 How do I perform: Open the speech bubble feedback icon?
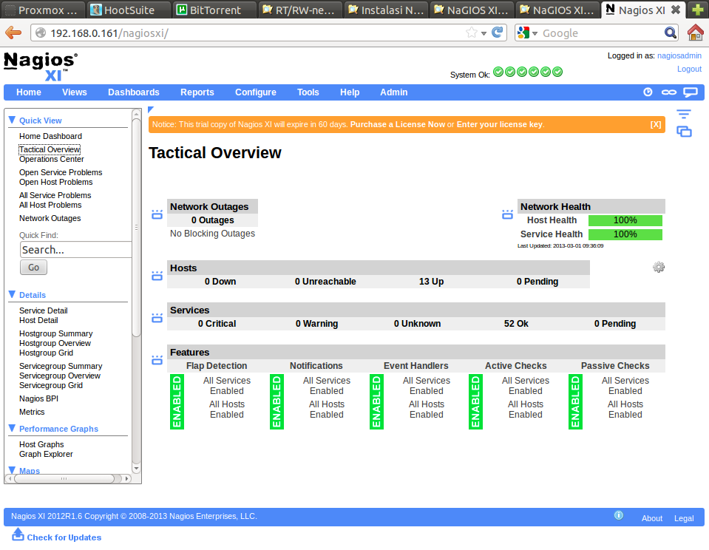pyautogui.click(x=690, y=92)
